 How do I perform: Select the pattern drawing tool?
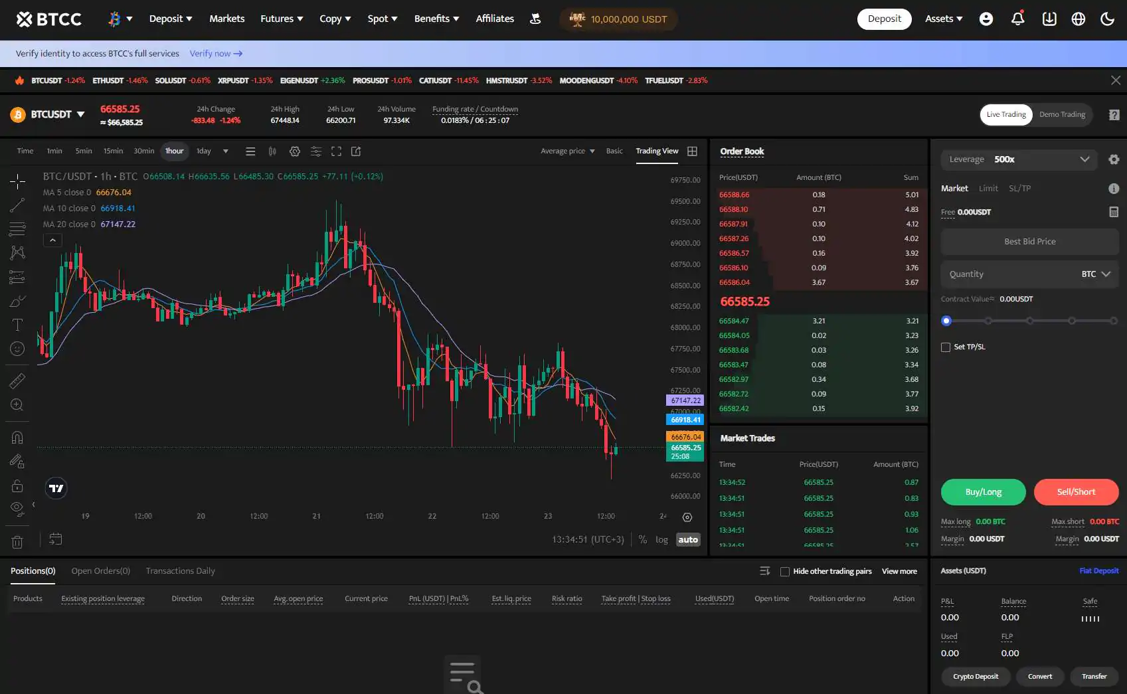tap(17, 252)
